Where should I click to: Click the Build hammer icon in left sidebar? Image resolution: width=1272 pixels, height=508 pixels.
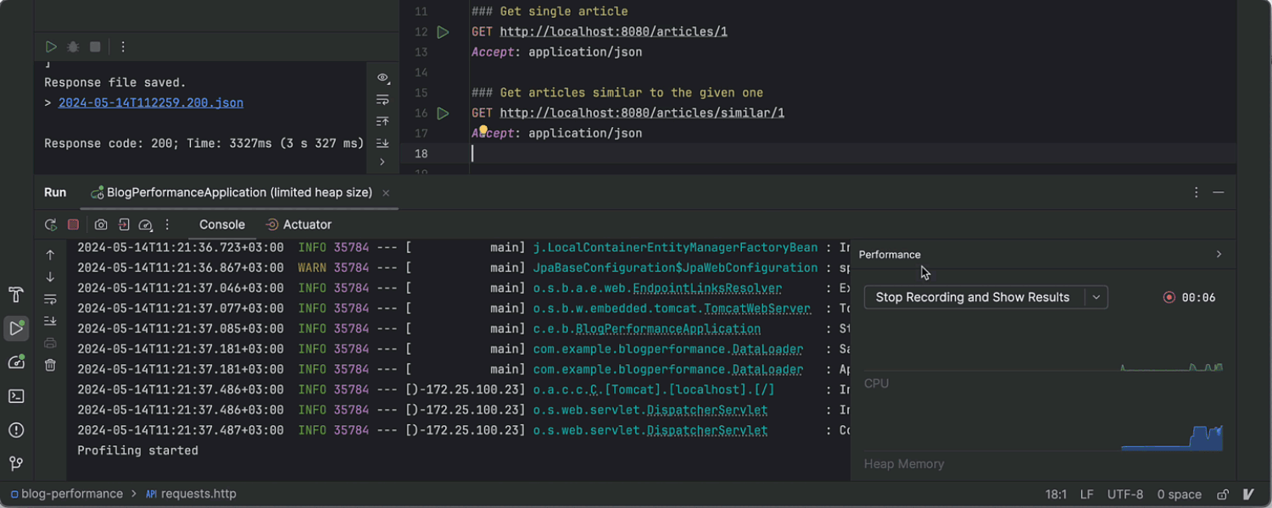pos(16,295)
